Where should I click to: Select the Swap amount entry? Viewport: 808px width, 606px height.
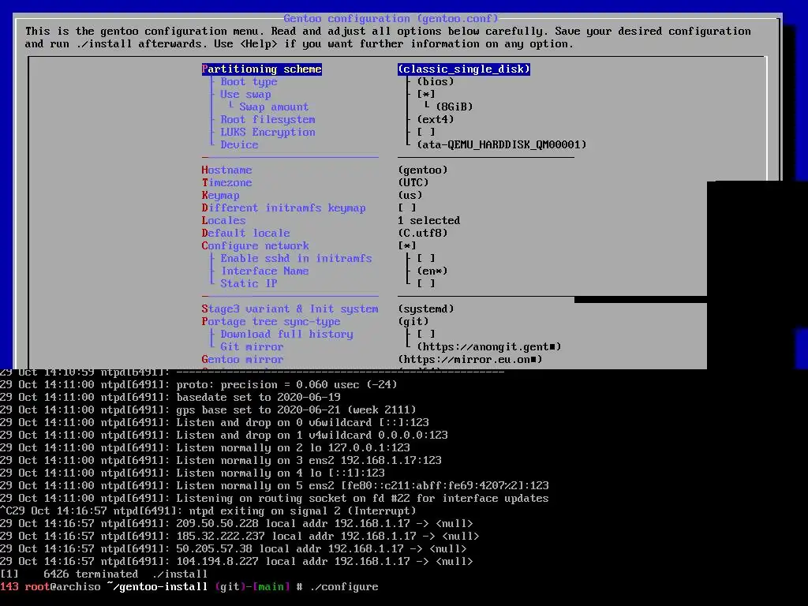(274, 107)
